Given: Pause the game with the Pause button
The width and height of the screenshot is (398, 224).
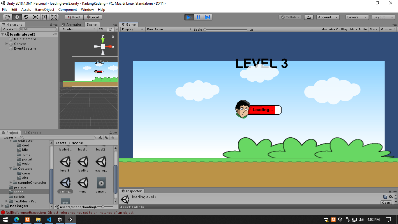Looking at the screenshot, I should point(198,17).
